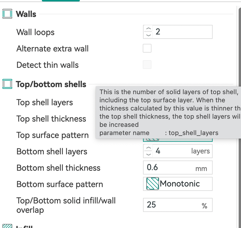Increase Bottom shell layers with up arrow
The width and height of the screenshot is (241, 228).
pos(149,148)
